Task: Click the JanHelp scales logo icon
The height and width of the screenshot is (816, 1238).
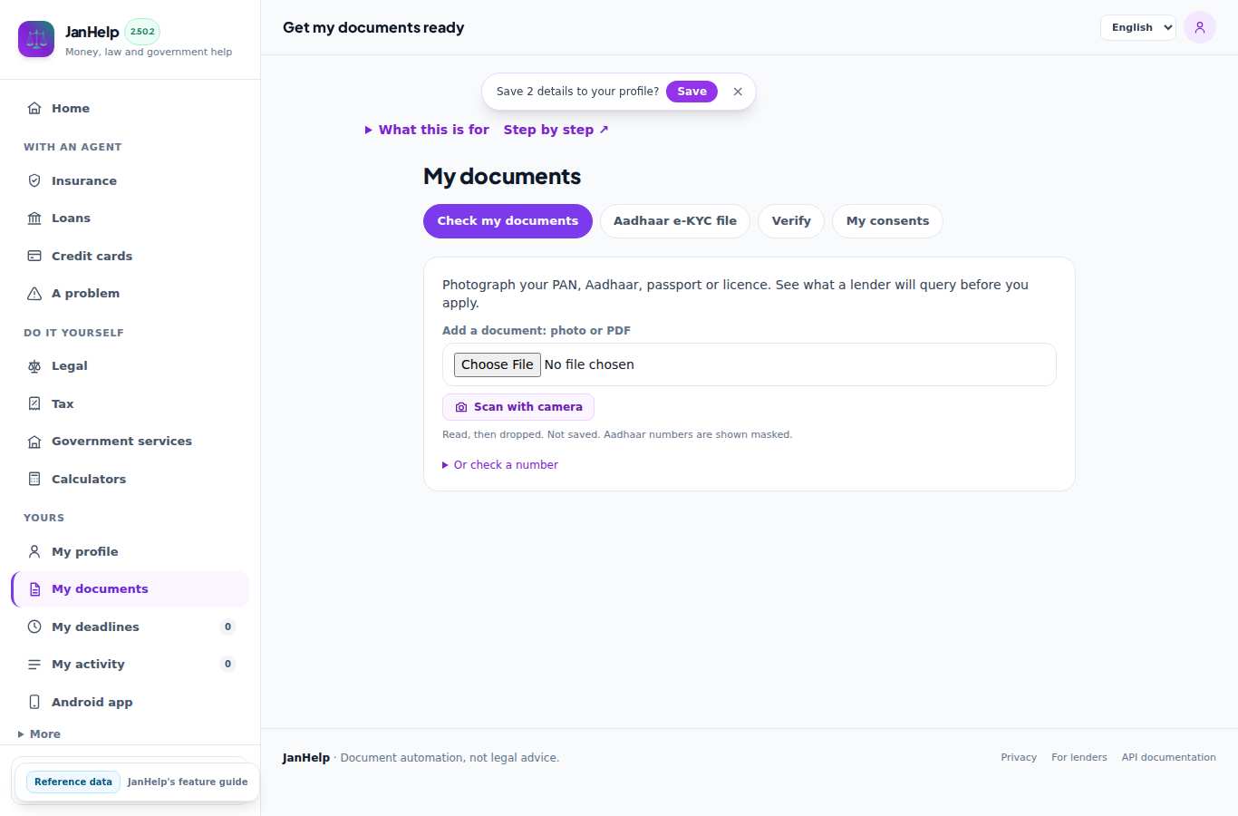Action: [36, 39]
